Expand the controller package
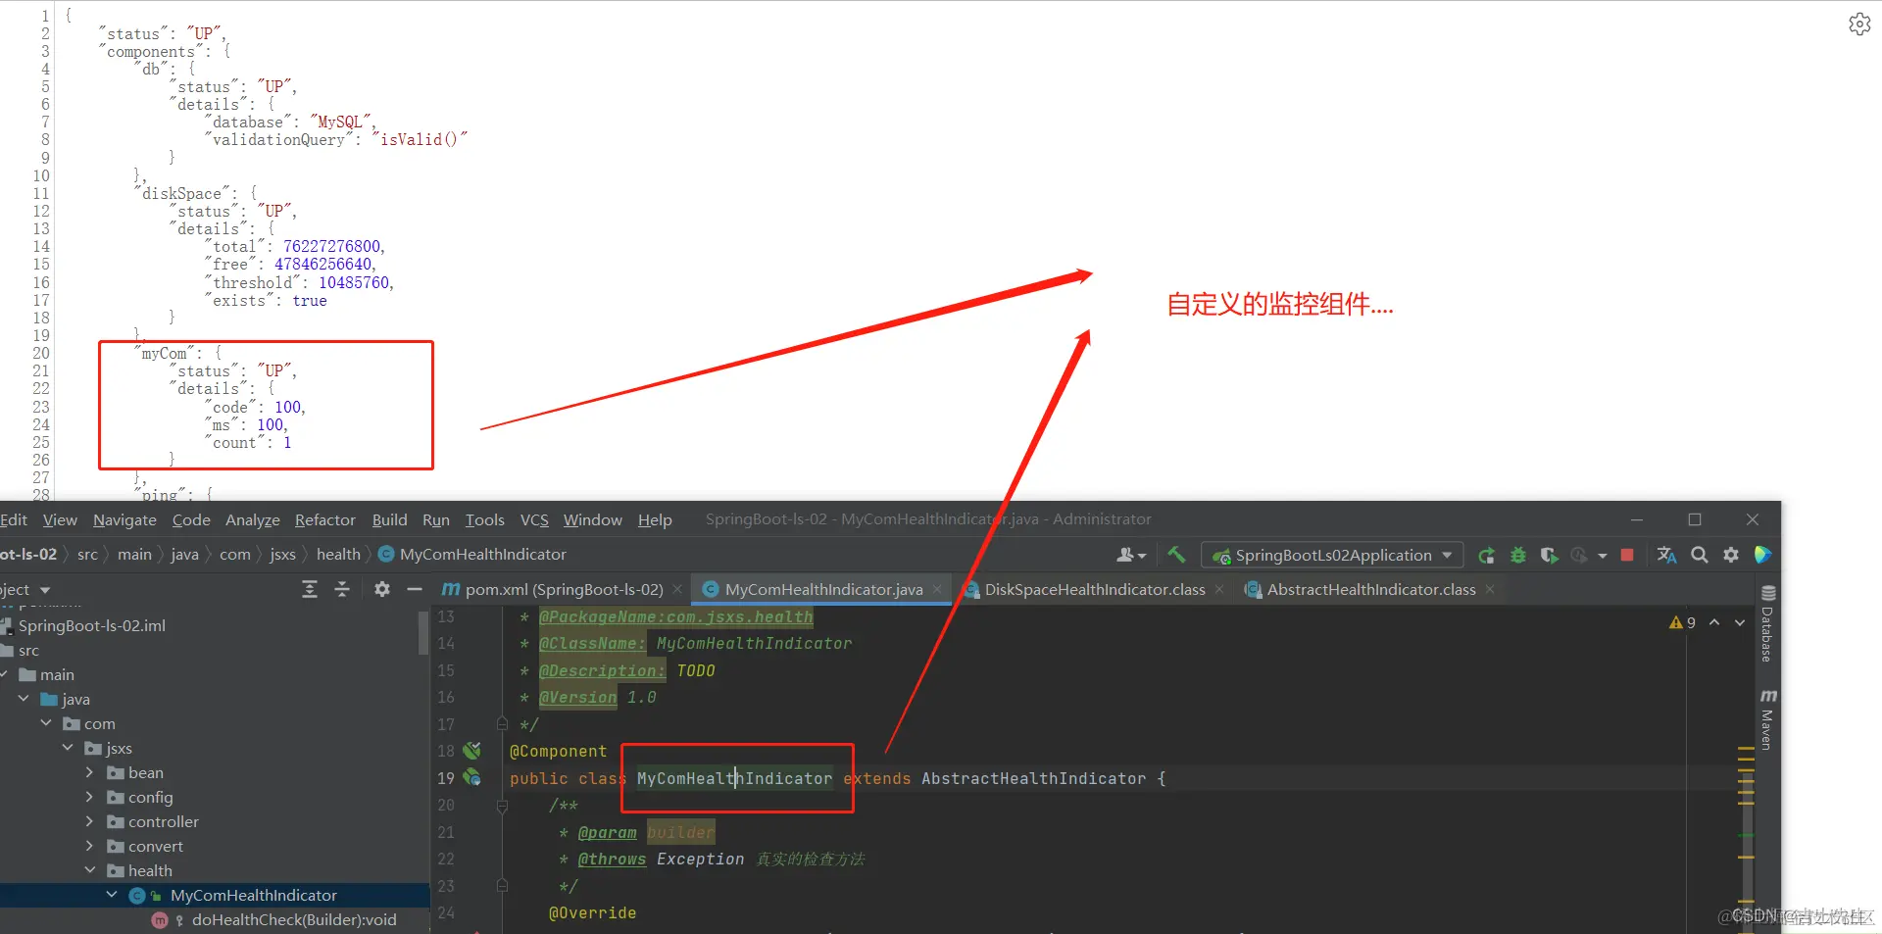Screen dimensions: 1882x934 89,821
